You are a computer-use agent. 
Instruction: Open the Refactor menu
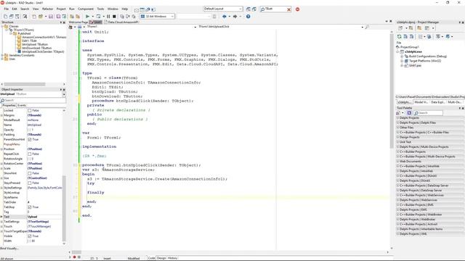tap(47, 9)
